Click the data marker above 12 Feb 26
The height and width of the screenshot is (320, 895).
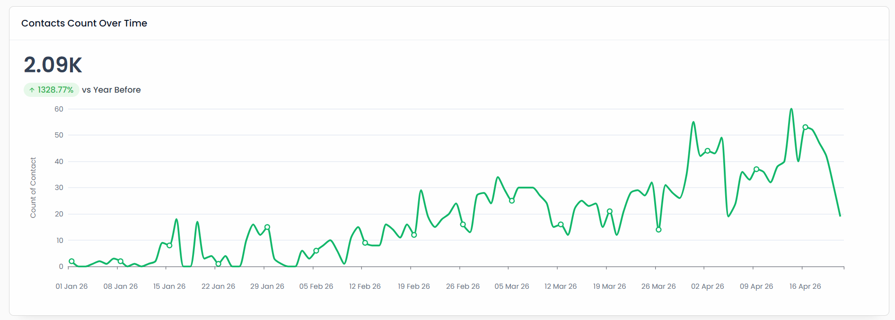tap(365, 243)
